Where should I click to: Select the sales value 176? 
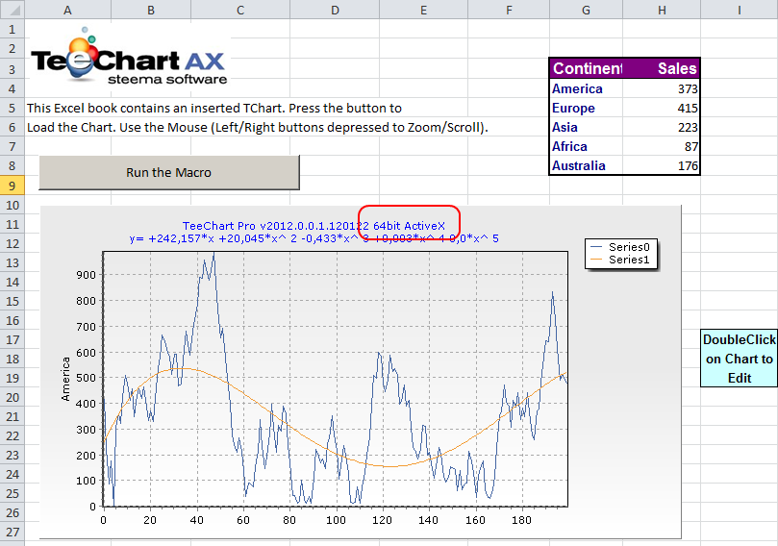(x=662, y=165)
